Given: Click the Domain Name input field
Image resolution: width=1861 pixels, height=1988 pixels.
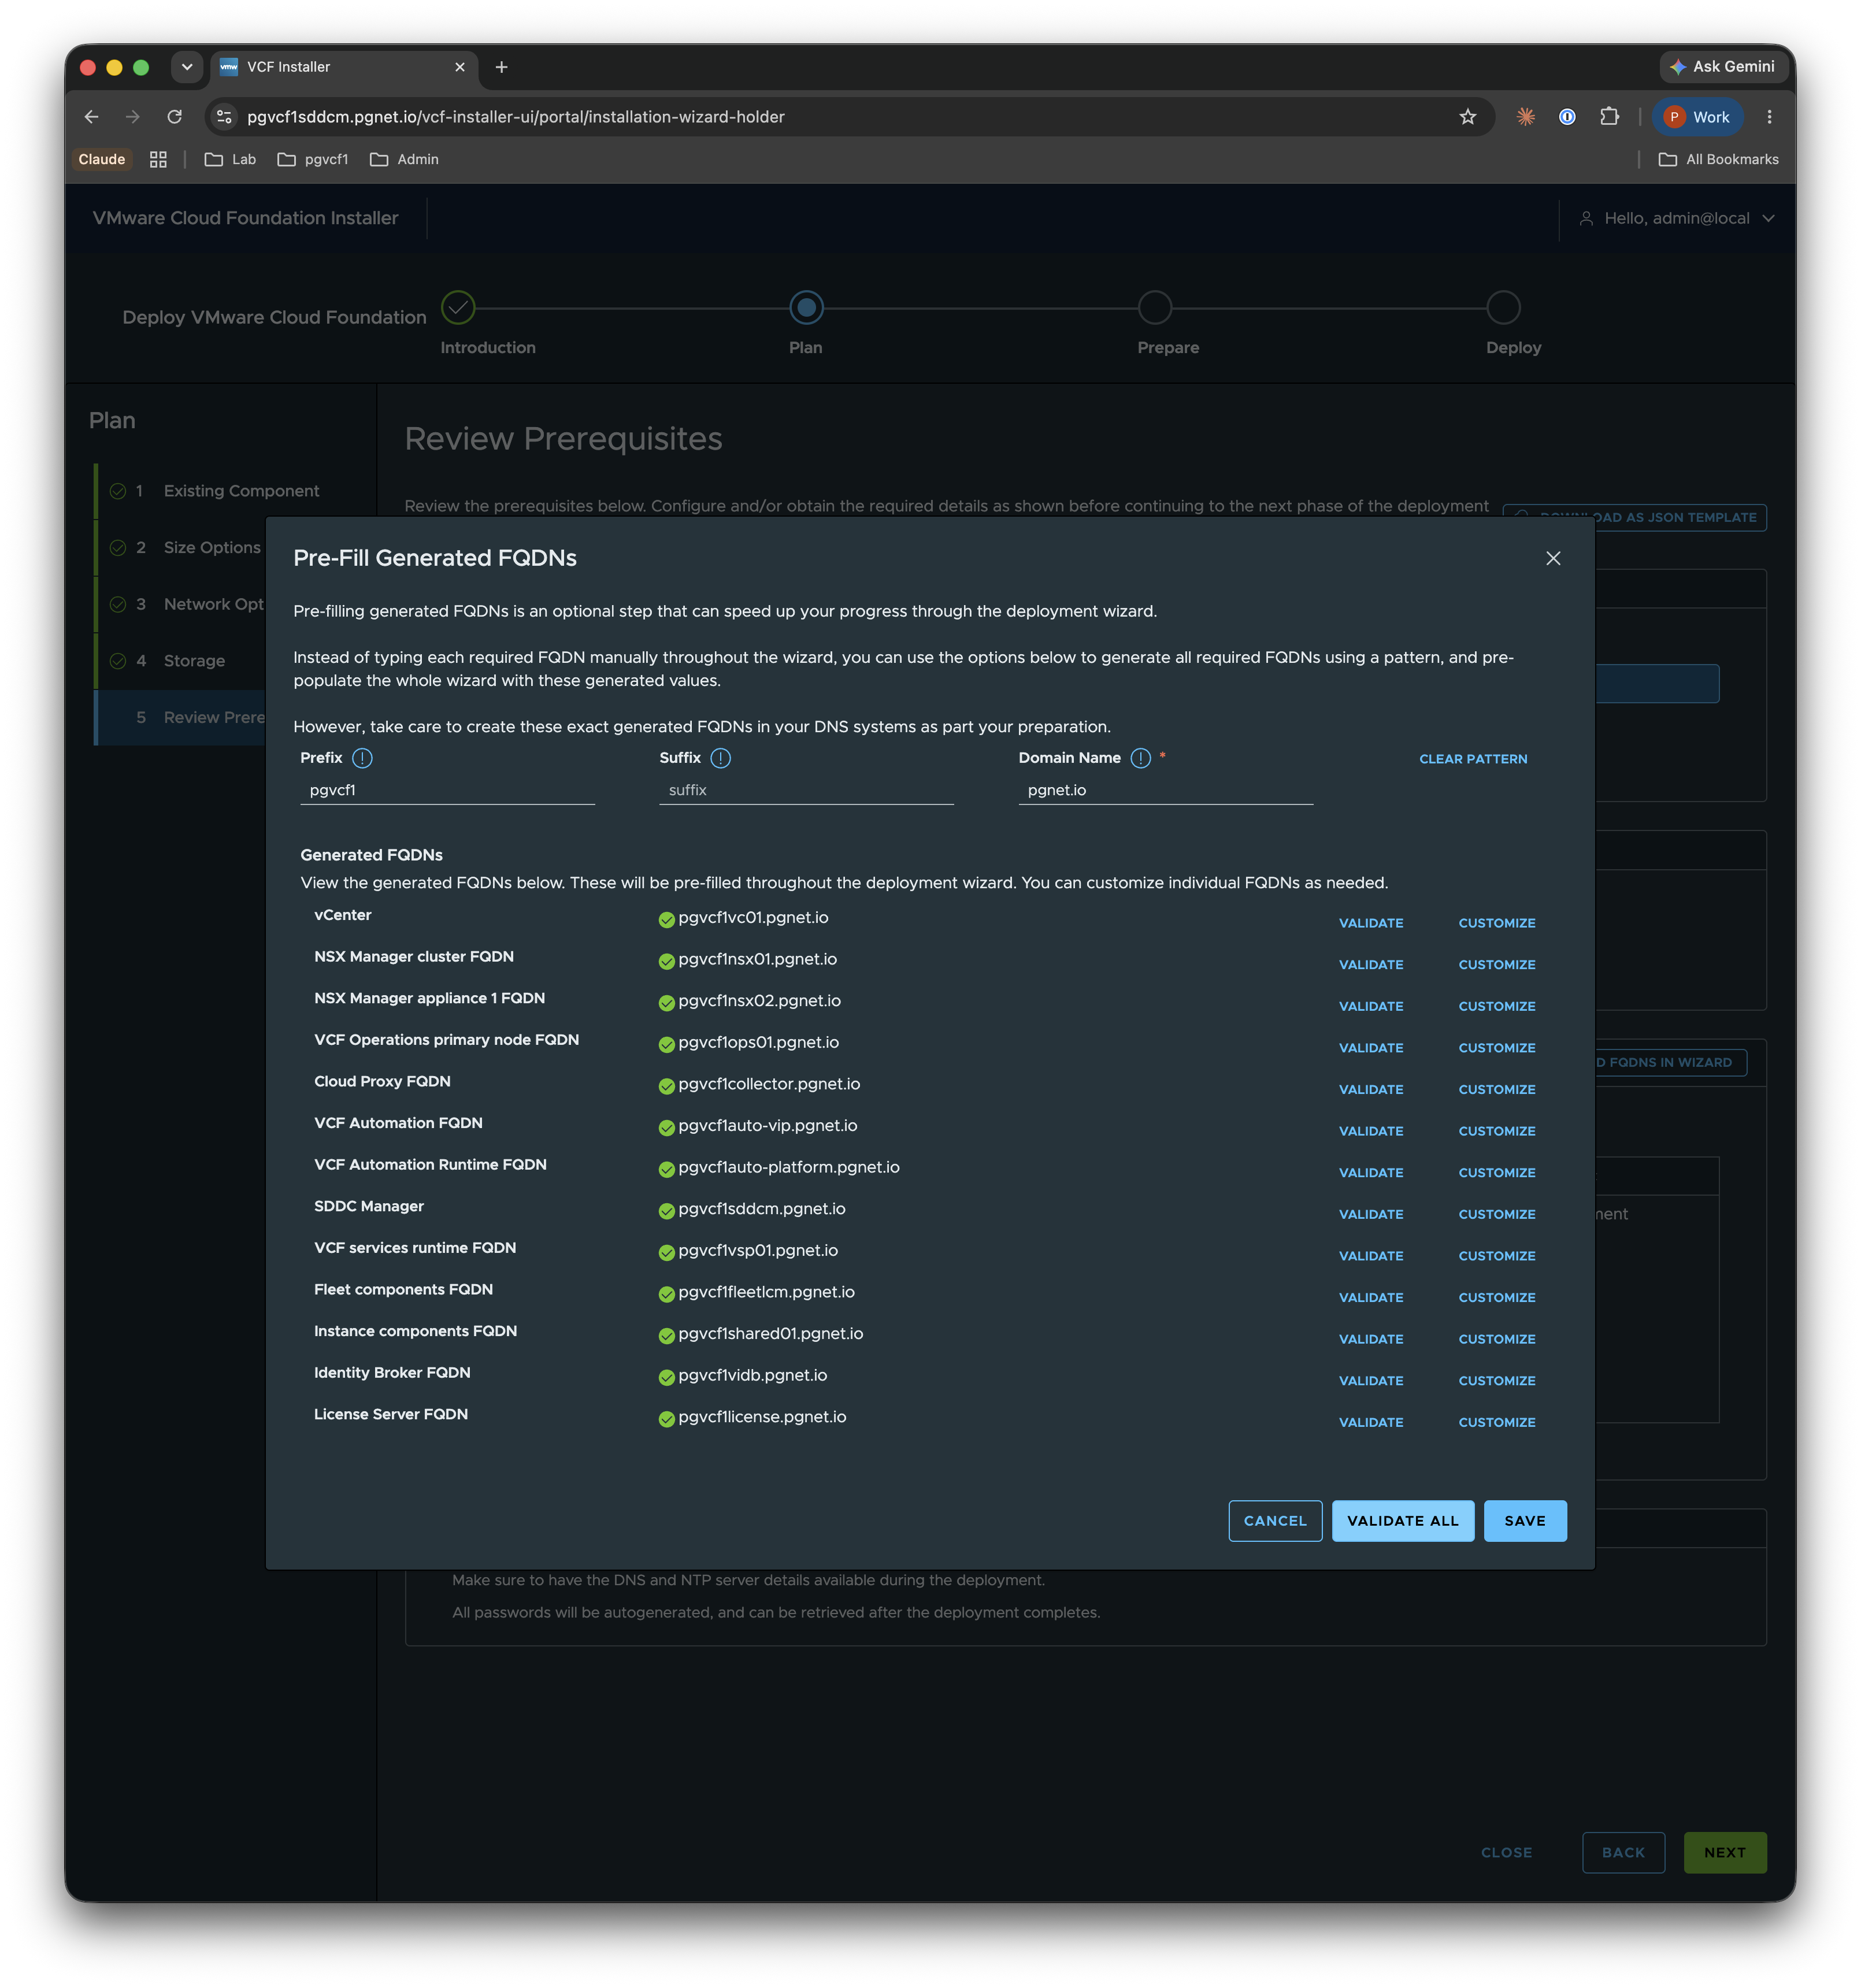Looking at the screenshot, I should 1165,790.
